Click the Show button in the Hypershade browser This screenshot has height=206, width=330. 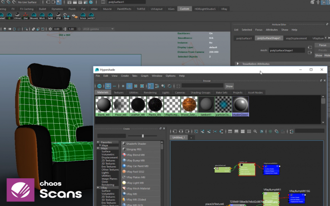[229, 86]
